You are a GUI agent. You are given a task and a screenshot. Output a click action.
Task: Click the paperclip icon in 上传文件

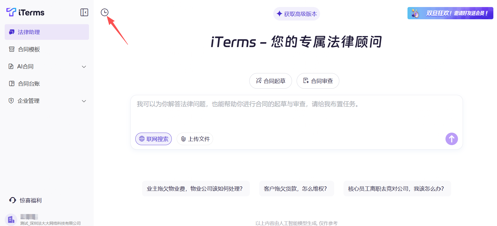tap(183, 139)
